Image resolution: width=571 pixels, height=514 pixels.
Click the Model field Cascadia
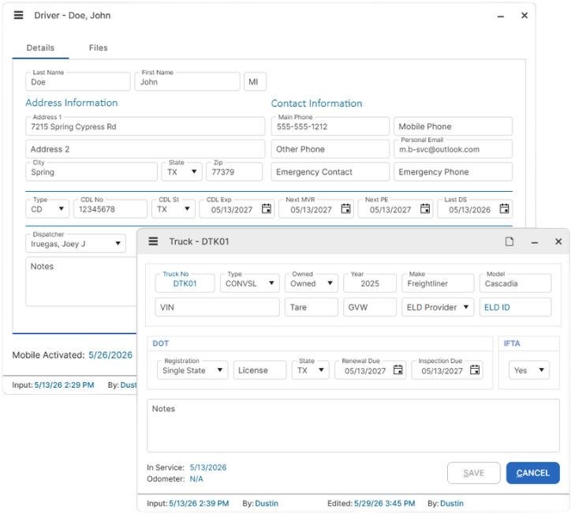(515, 283)
